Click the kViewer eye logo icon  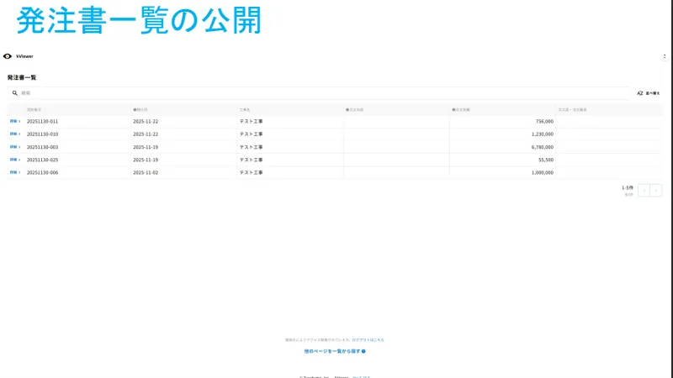coord(8,56)
